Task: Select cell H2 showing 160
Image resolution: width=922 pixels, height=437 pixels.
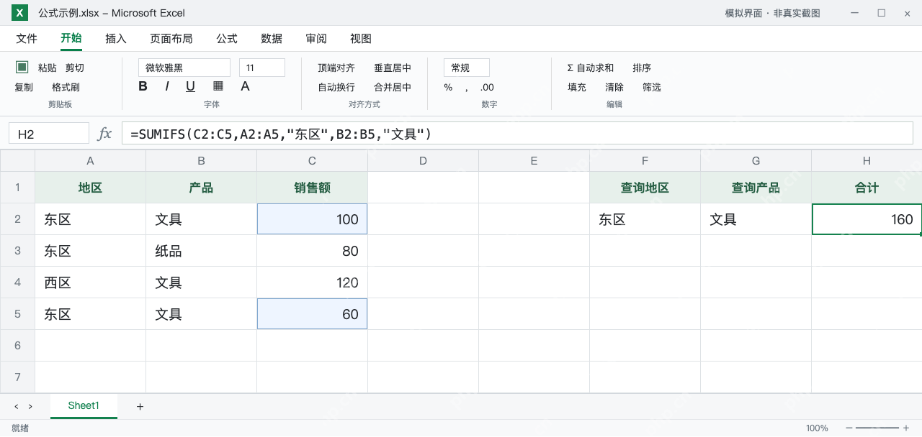Action: click(x=867, y=219)
